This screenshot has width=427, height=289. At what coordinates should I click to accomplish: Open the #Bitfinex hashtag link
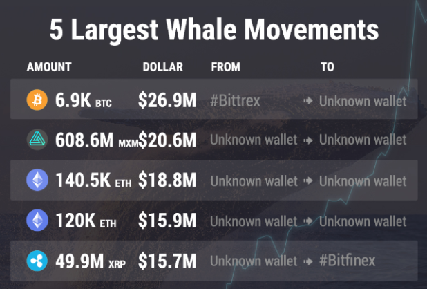click(x=348, y=261)
